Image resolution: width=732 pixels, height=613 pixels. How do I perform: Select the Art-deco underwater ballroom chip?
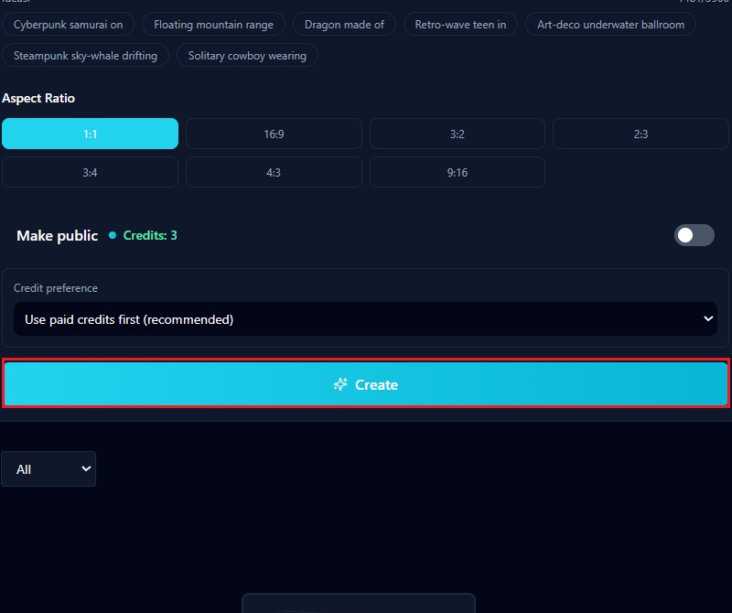point(610,25)
